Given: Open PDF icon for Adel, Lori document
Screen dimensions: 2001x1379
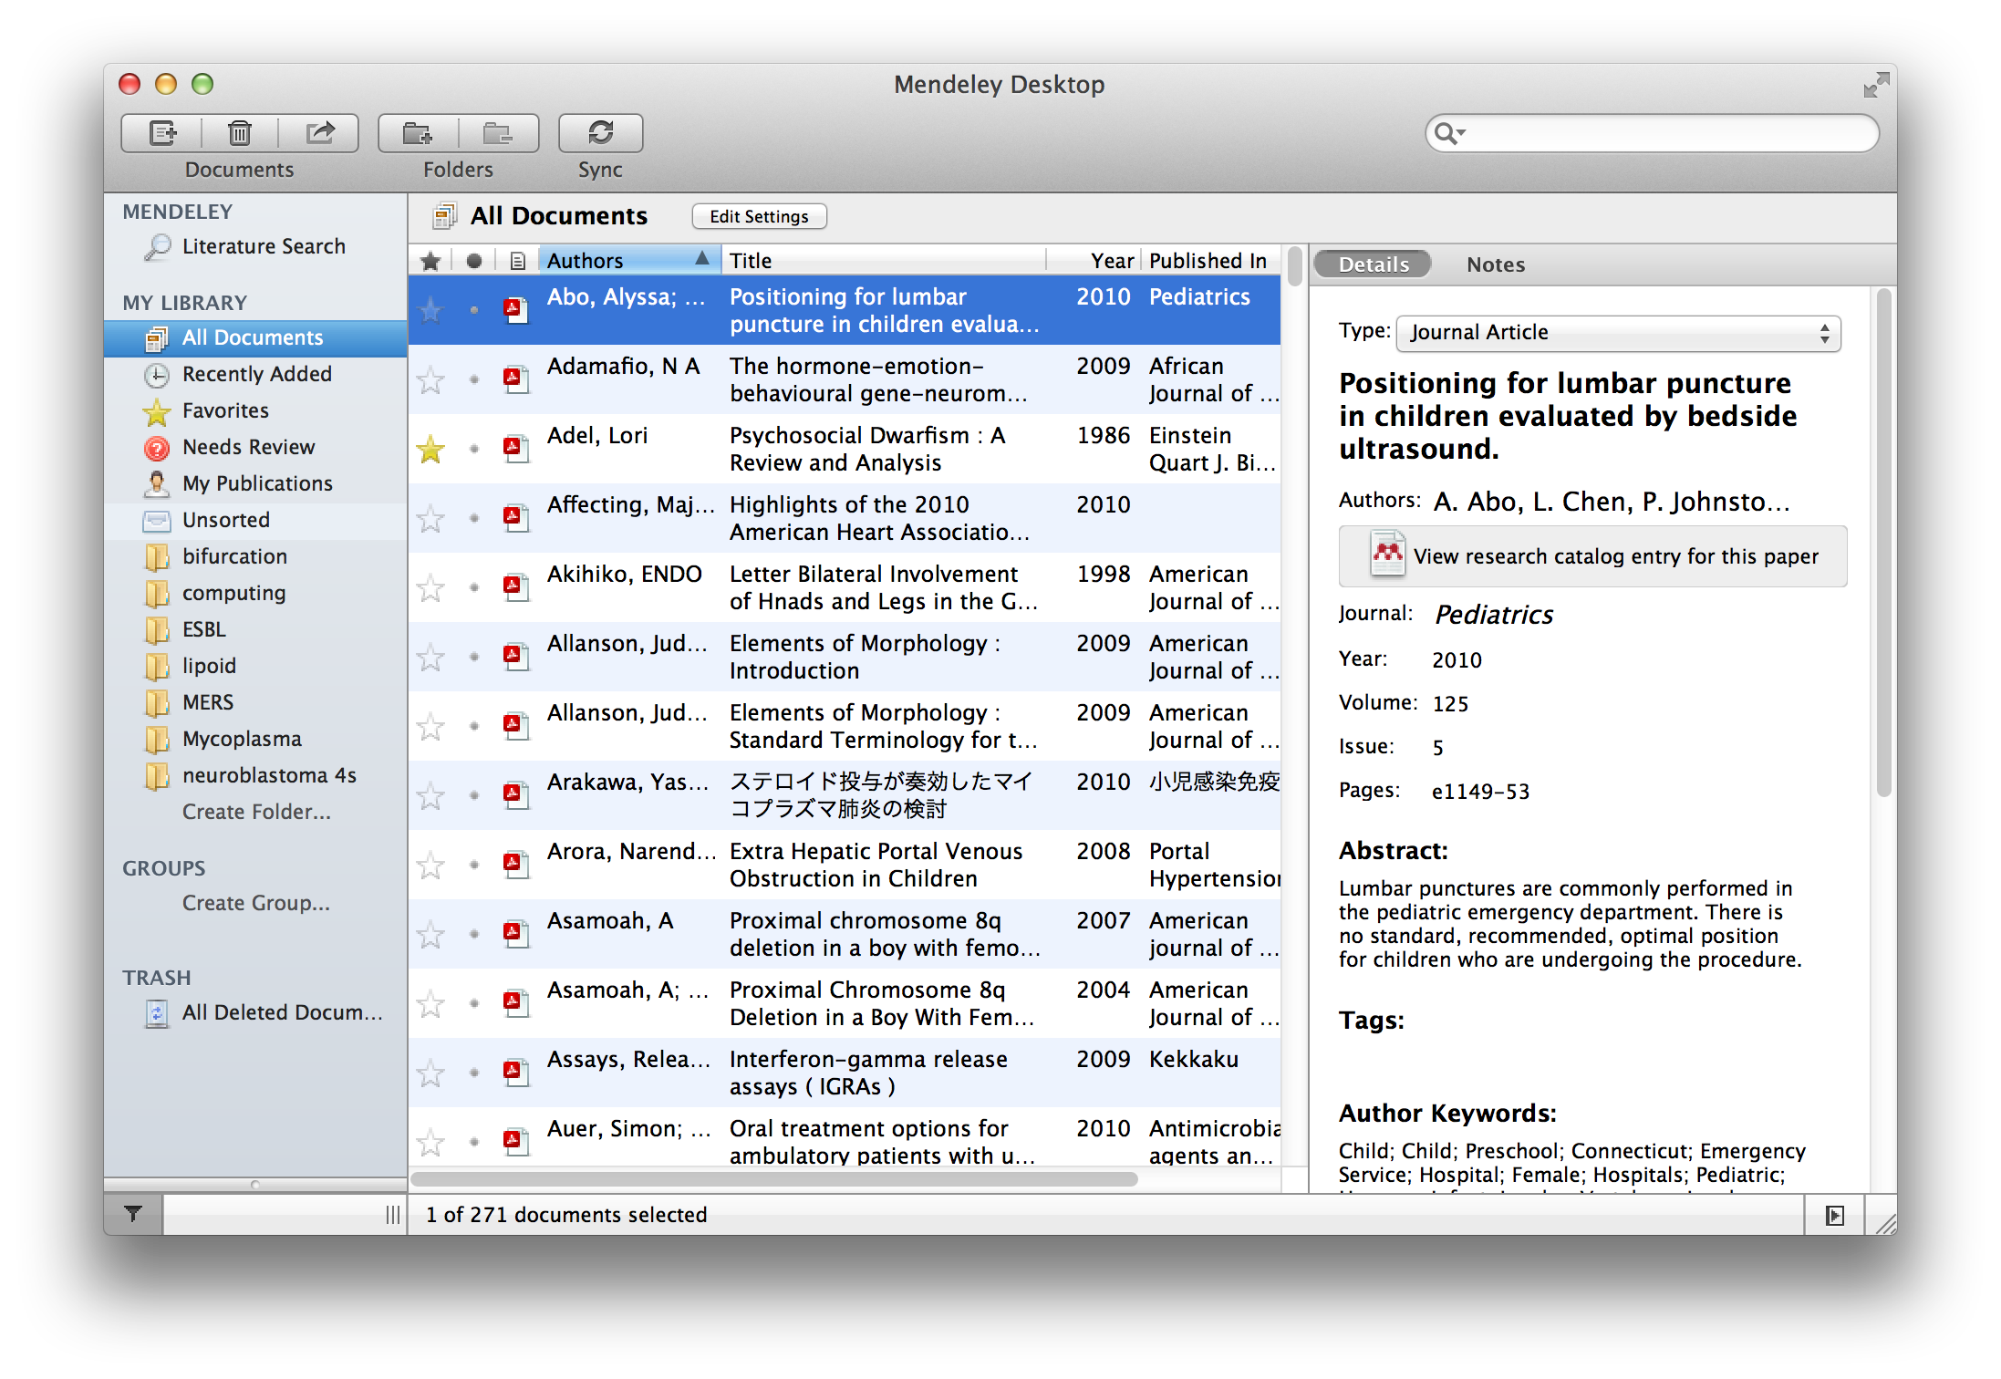Looking at the screenshot, I should [516, 449].
